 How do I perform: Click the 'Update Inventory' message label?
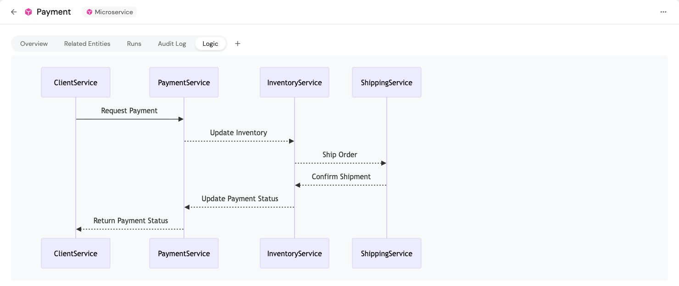tap(239, 132)
